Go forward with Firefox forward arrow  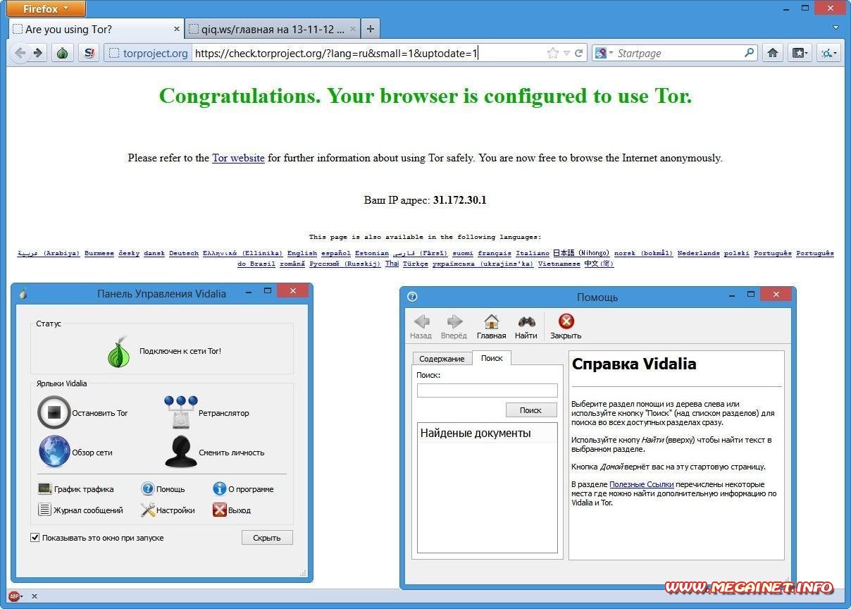[x=38, y=53]
